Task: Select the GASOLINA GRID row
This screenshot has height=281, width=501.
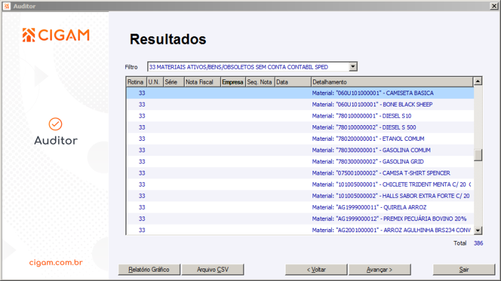Action: (300, 161)
